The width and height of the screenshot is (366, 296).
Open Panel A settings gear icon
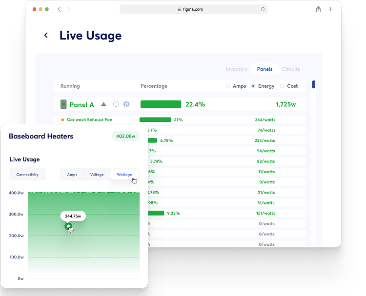pyautogui.click(x=126, y=104)
